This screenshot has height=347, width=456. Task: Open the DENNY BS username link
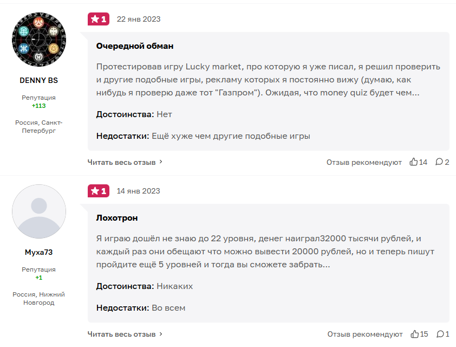click(38, 80)
